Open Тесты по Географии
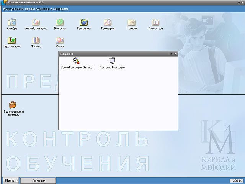Screen dimensions: 245x184 [x=113, y=61]
